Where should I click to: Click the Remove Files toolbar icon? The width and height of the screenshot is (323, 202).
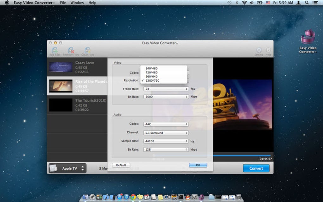(71, 51)
